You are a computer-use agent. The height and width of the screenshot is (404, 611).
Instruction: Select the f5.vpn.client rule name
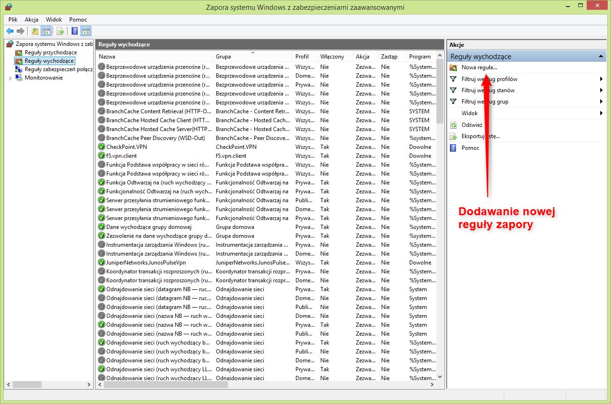(121, 156)
